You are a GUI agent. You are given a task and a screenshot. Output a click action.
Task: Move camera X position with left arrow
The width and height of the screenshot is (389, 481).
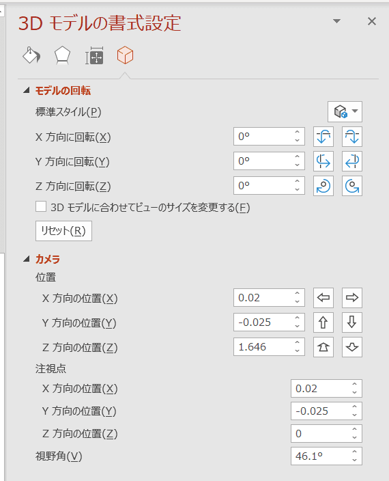(x=323, y=298)
